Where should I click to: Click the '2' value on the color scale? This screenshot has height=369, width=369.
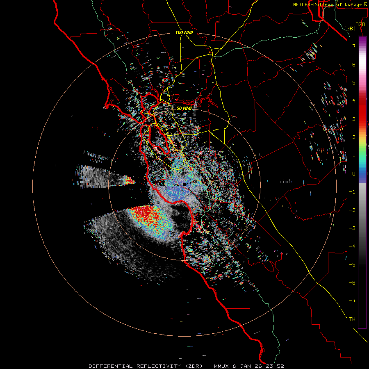point(354,137)
